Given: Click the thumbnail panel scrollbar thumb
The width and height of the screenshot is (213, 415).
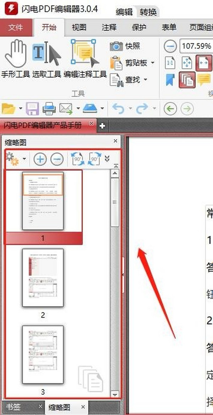Looking at the screenshot, I should (x=115, y=202).
